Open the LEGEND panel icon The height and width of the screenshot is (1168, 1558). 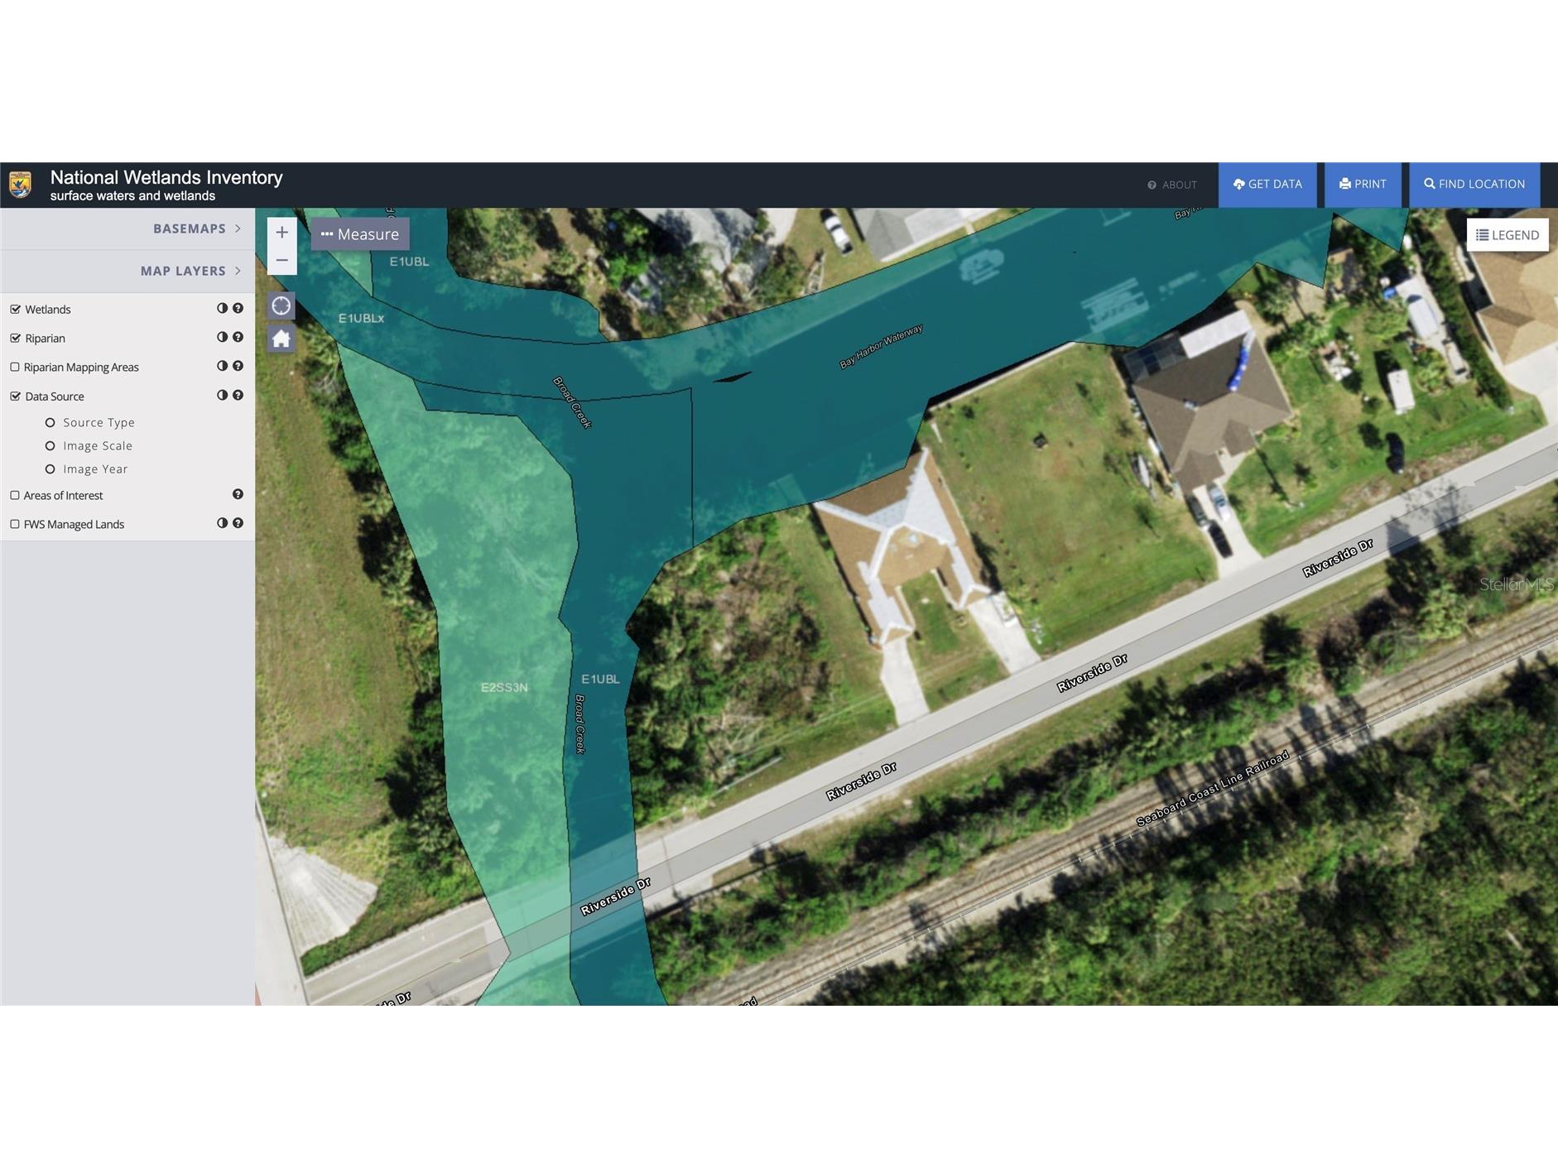(x=1507, y=234)
